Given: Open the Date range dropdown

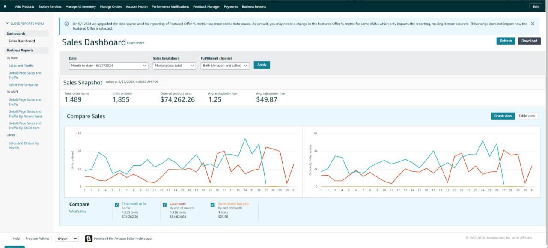Looking at the screenshot, I should click(109, 66).
